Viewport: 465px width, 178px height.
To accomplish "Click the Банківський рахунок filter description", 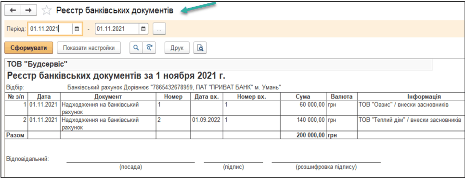I will click(174, 87).
